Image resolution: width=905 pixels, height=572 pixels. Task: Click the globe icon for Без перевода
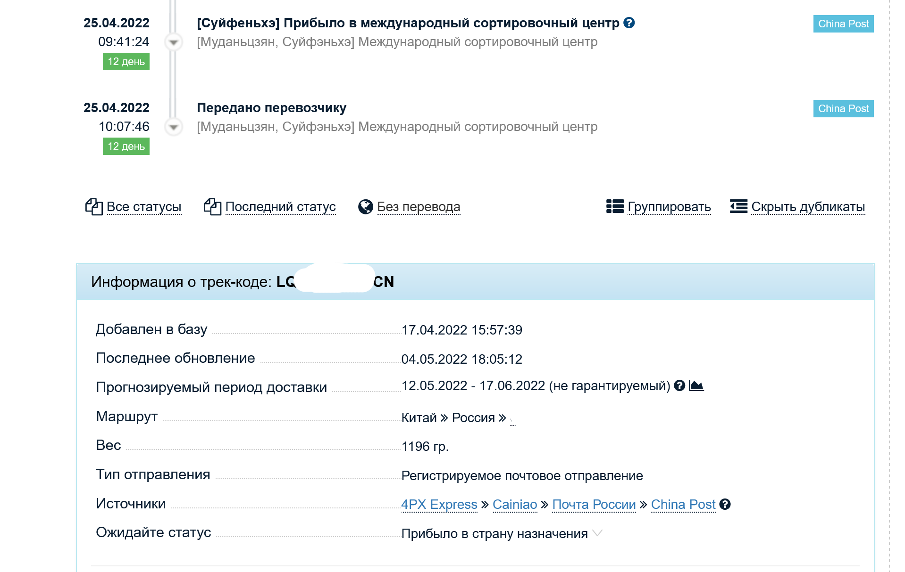point(365,206)
